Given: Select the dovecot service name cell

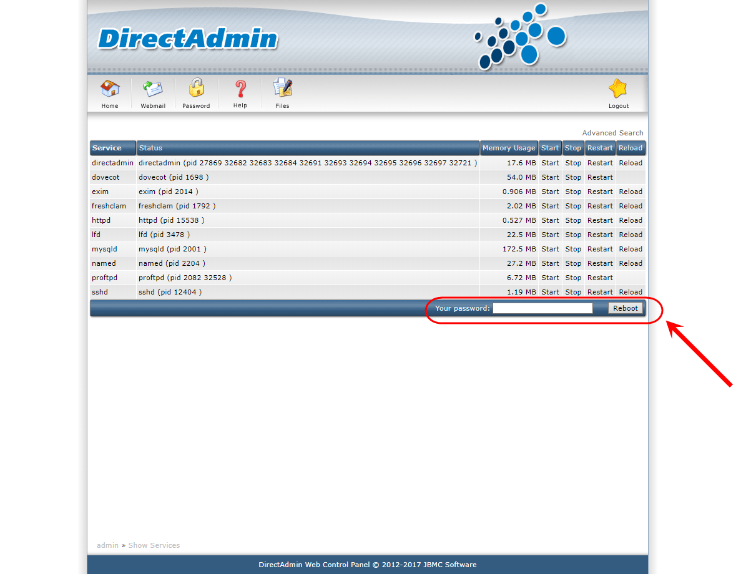Looking at the screenshot, I should (112, 177).
